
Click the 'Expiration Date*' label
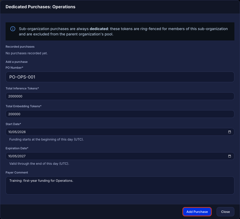click(x=17, y=148)
